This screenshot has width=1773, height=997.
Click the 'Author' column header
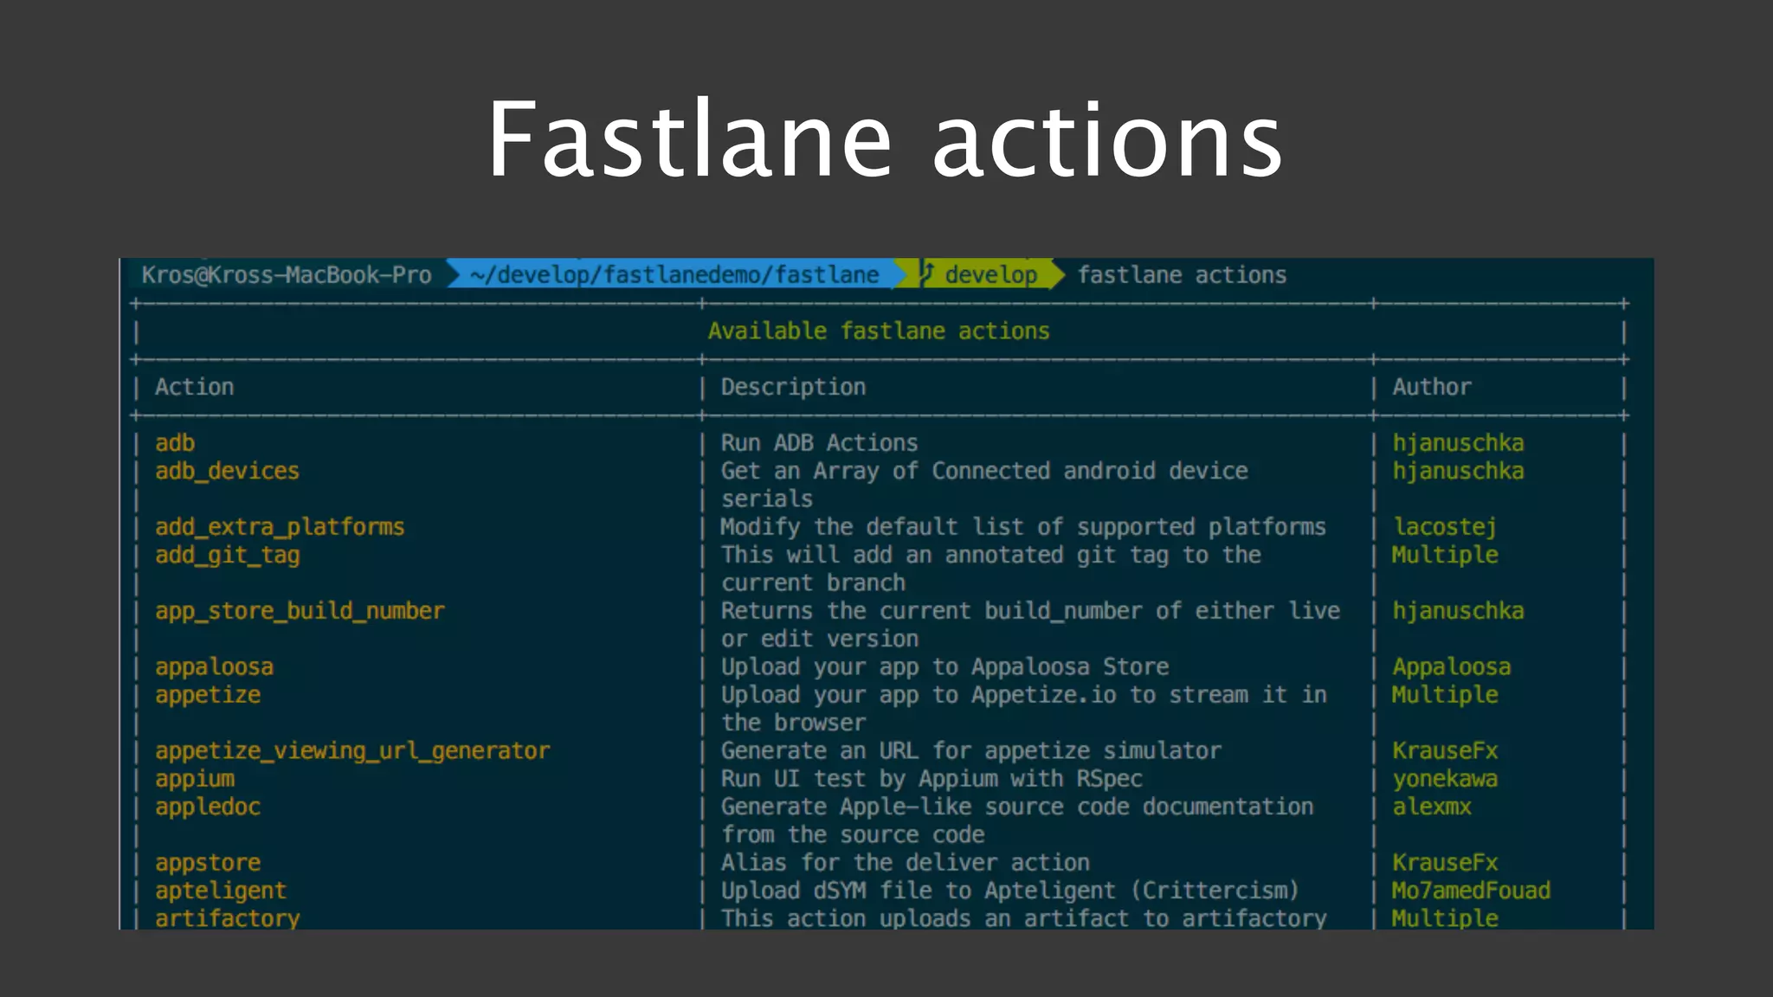coord(1432,387)
